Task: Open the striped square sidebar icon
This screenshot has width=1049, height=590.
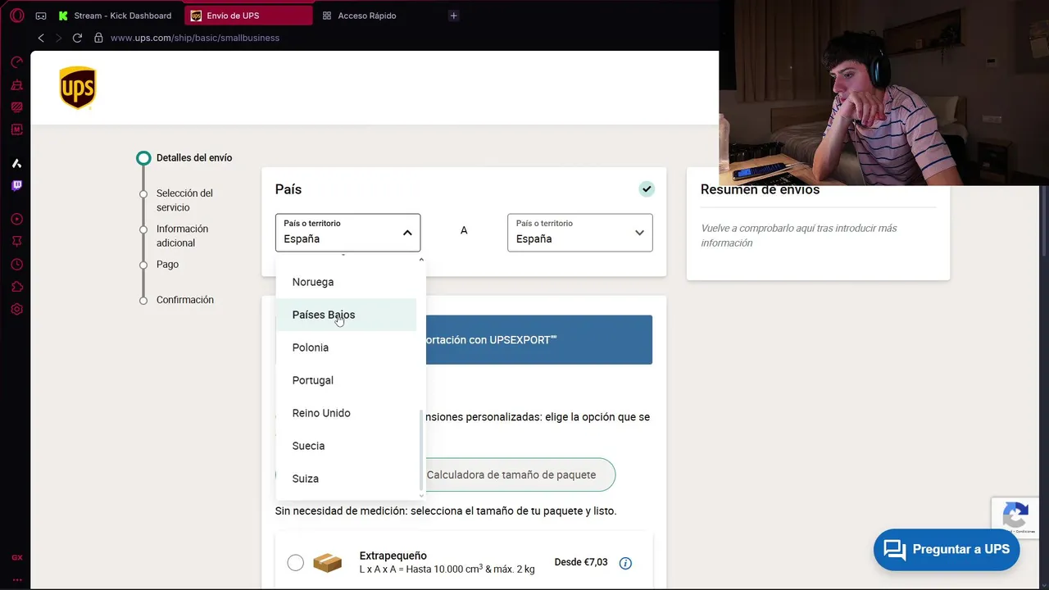Action: coord(16,107)
